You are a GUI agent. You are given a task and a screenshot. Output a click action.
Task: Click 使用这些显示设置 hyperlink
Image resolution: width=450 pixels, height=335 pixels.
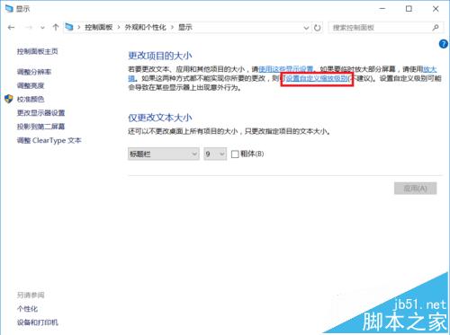[285, 69]
